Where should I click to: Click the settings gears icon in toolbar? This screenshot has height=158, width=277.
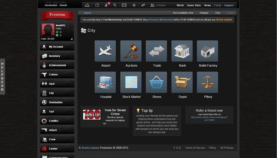[115, 5]
